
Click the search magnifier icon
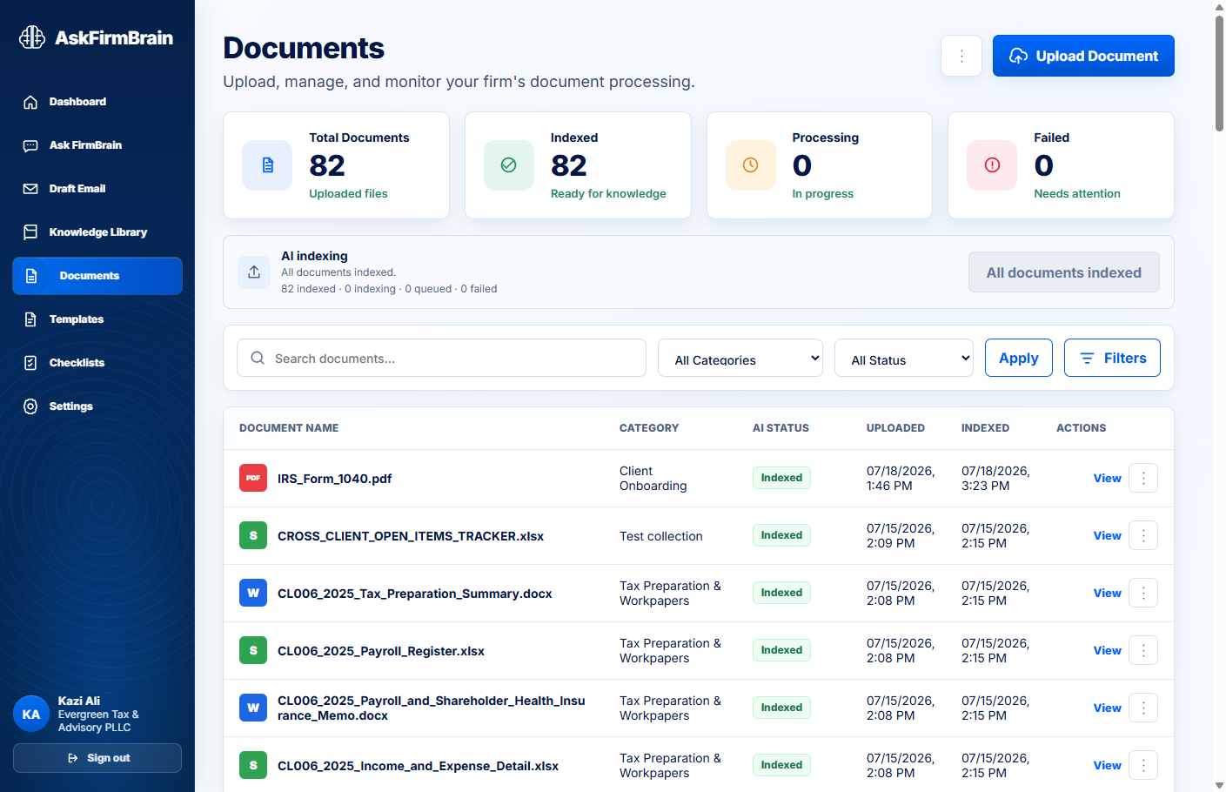(x=258, y=358)
